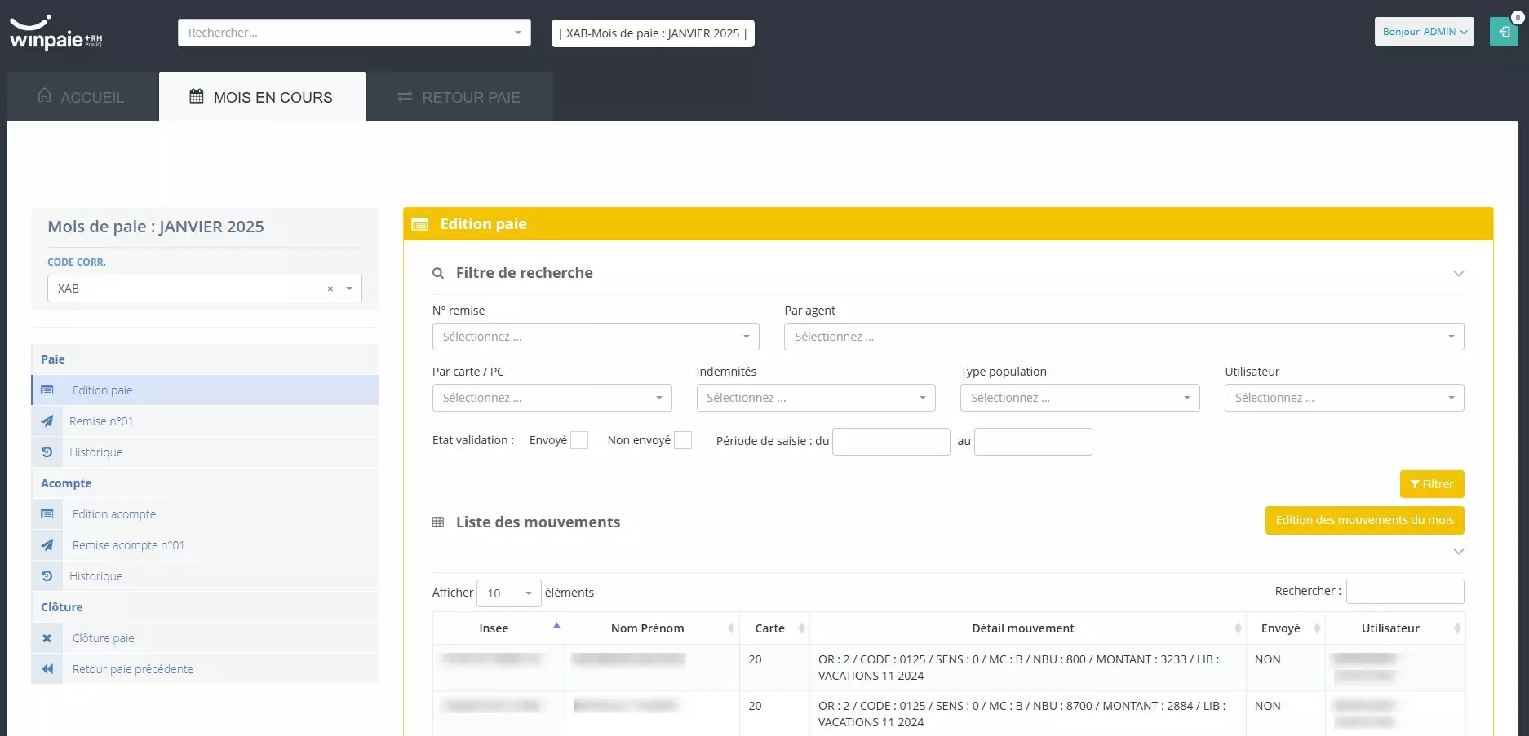Collapse the Liste des mouvements section
The width and height of the screenshot is (1529, 736).
(1459, 552)
